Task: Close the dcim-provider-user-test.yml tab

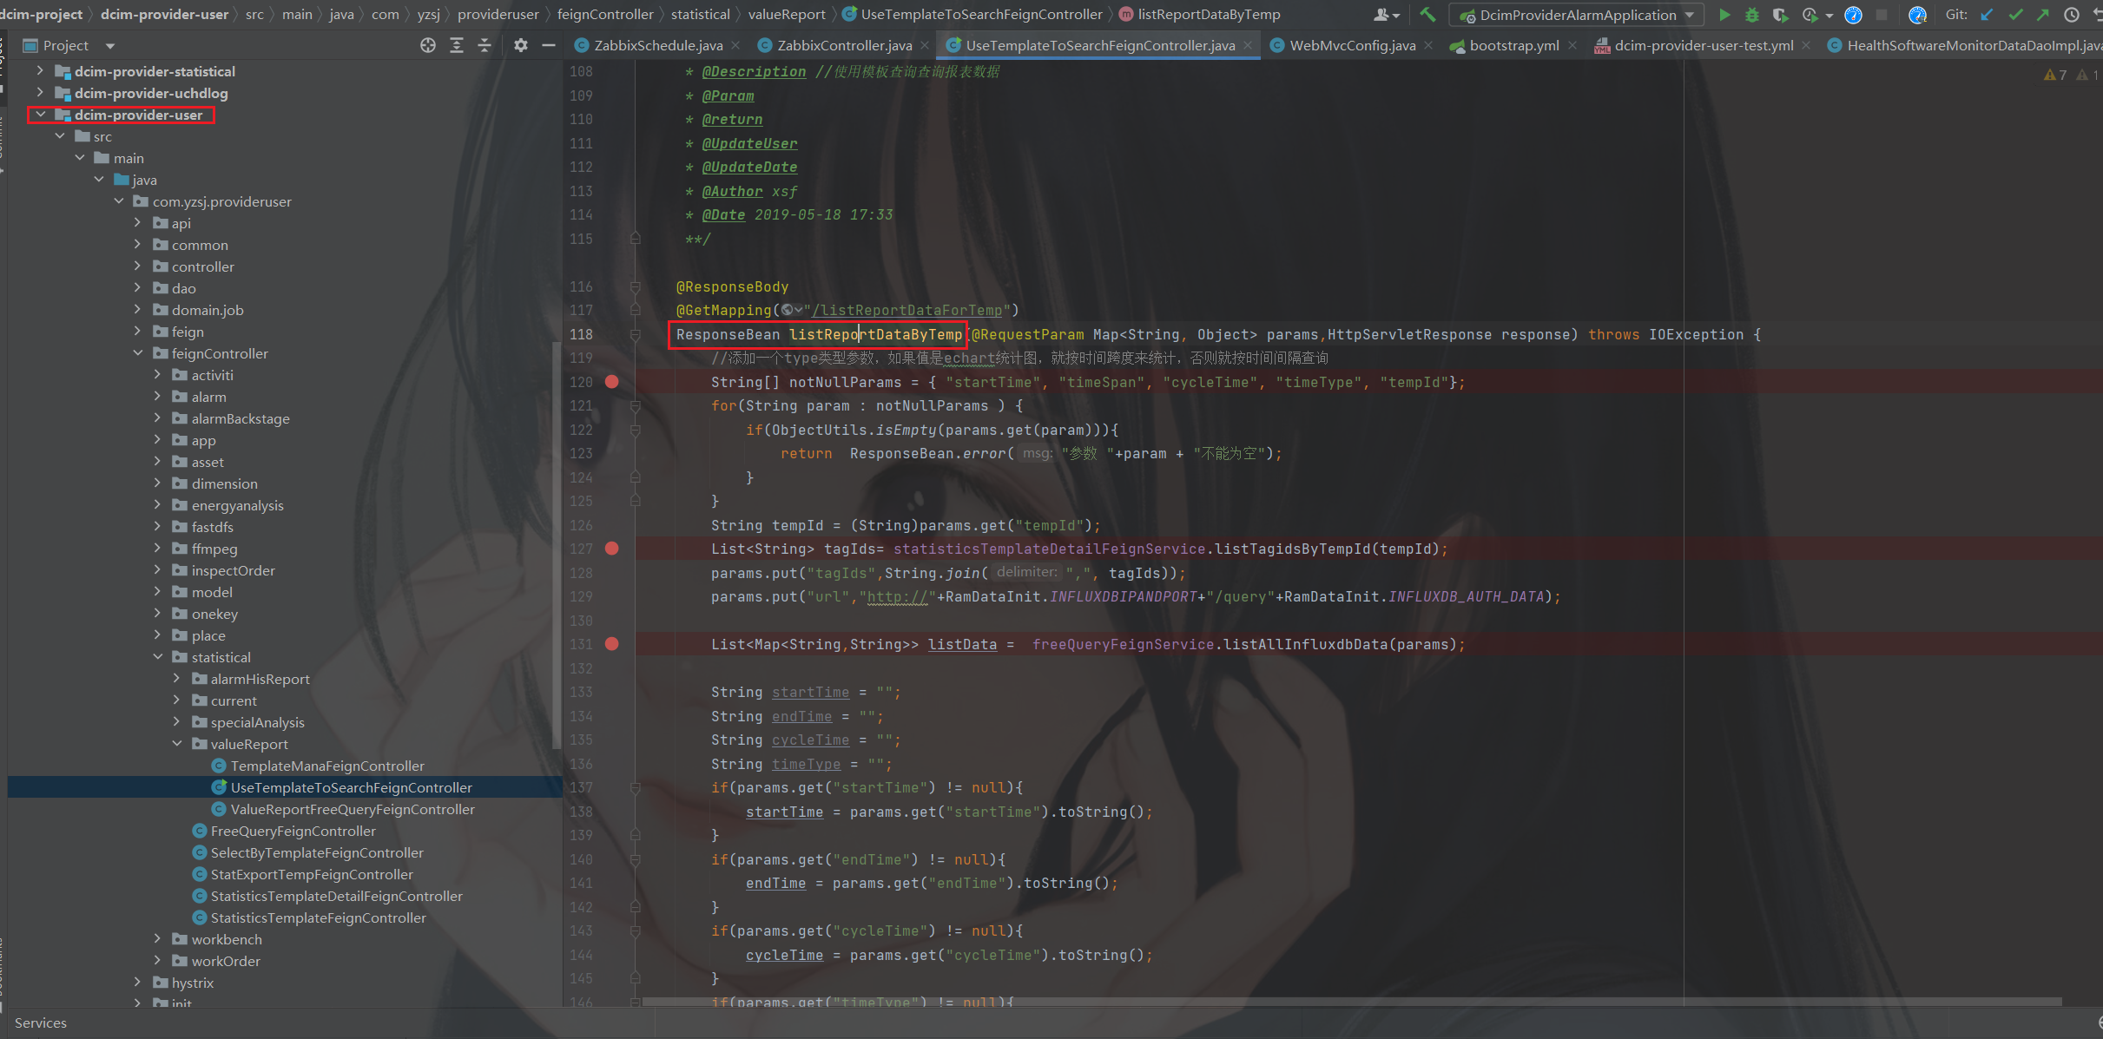Action: [x=1807, y=45]
